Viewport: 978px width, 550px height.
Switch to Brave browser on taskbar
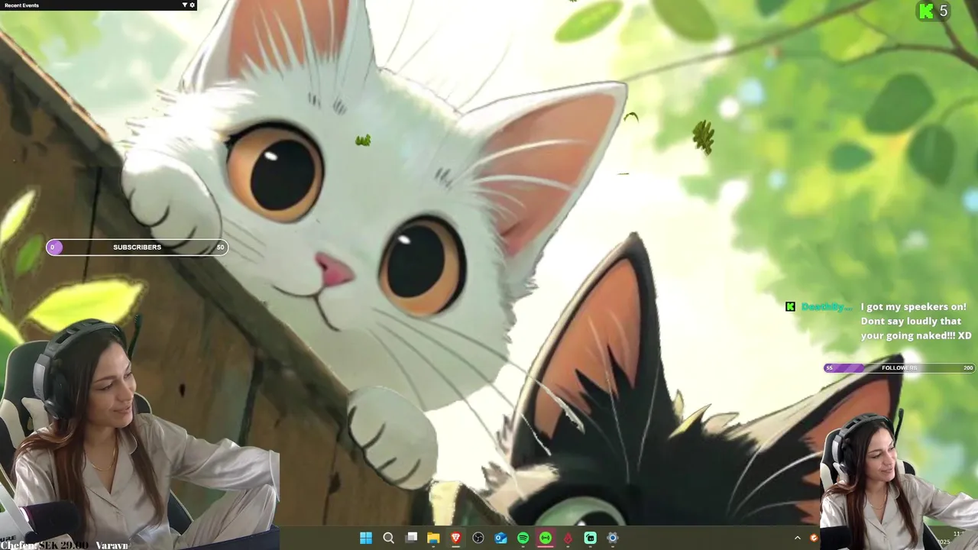456,538
